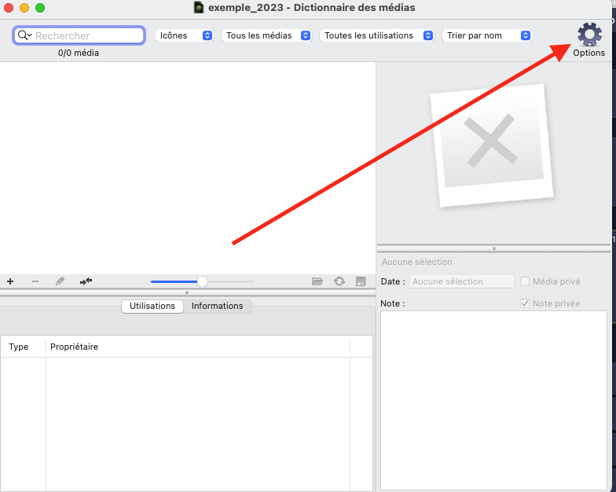Click in the Rechercher search field
The height and width of the screenshot is (492, 616).
[86, 35]
